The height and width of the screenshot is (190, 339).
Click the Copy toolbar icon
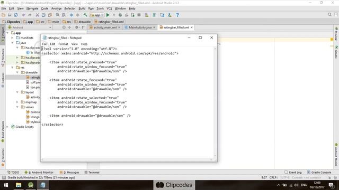tap(43, 15)
